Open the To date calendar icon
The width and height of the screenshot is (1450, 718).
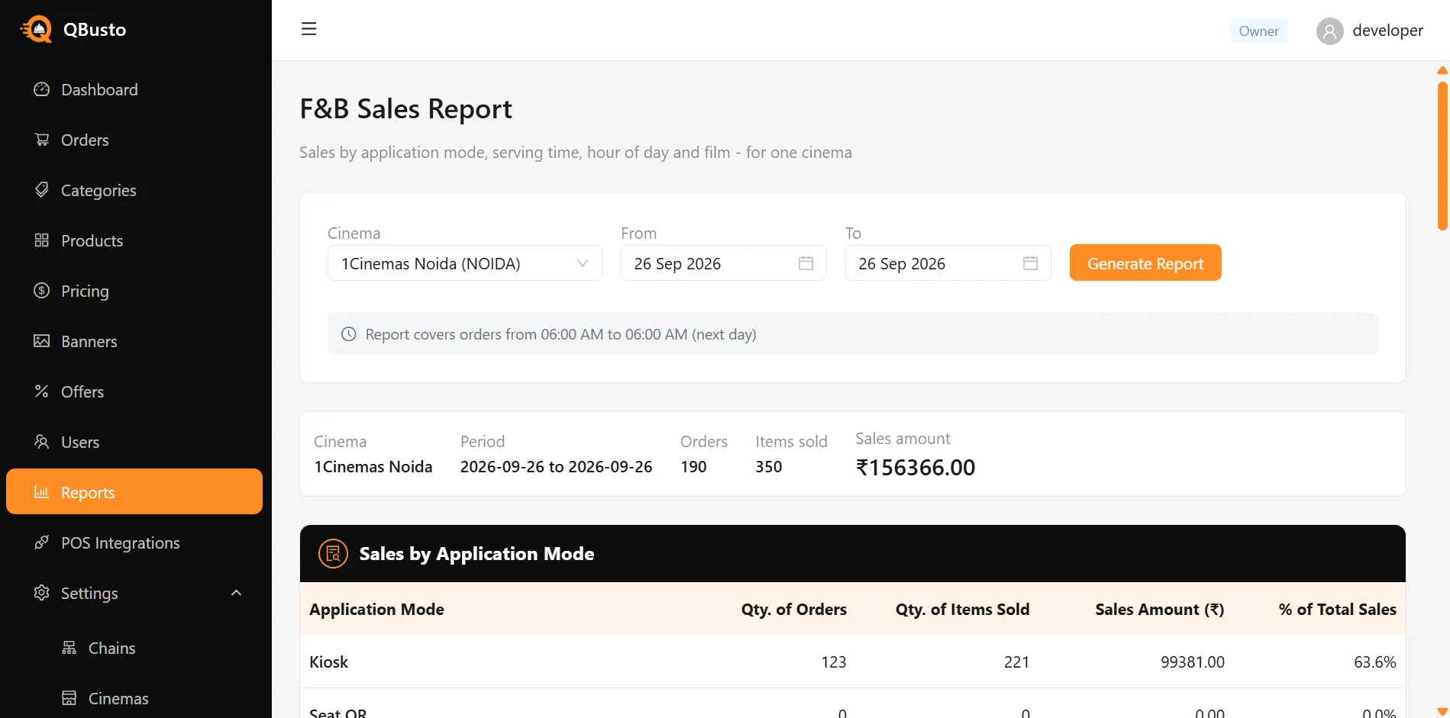1030,263
